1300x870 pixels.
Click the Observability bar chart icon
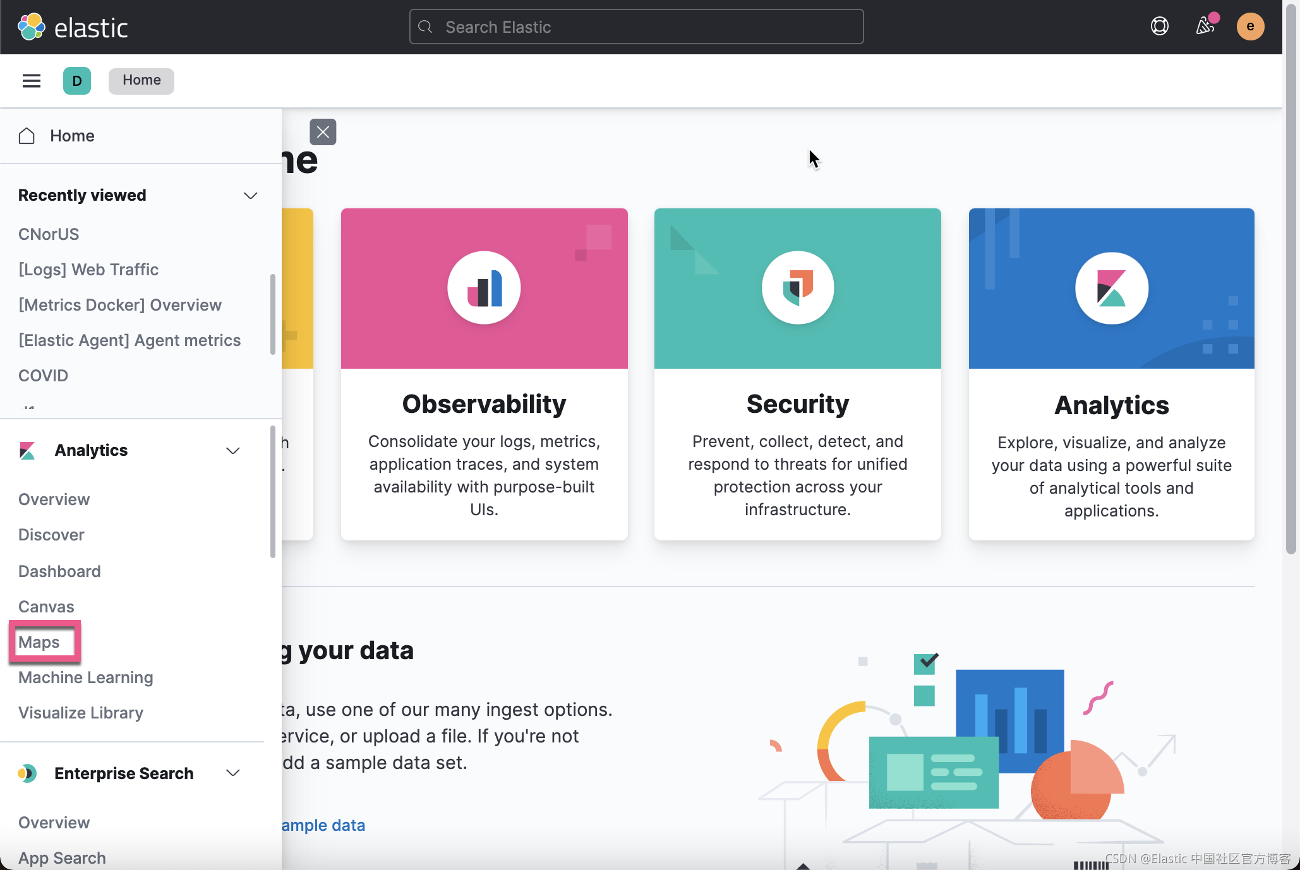(x=484, y=288)
